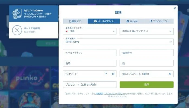Image resolution: width=189 pixels, height=108 pixels.
Task: Click the 名前 first name field
Action: (x=90, y=63)
